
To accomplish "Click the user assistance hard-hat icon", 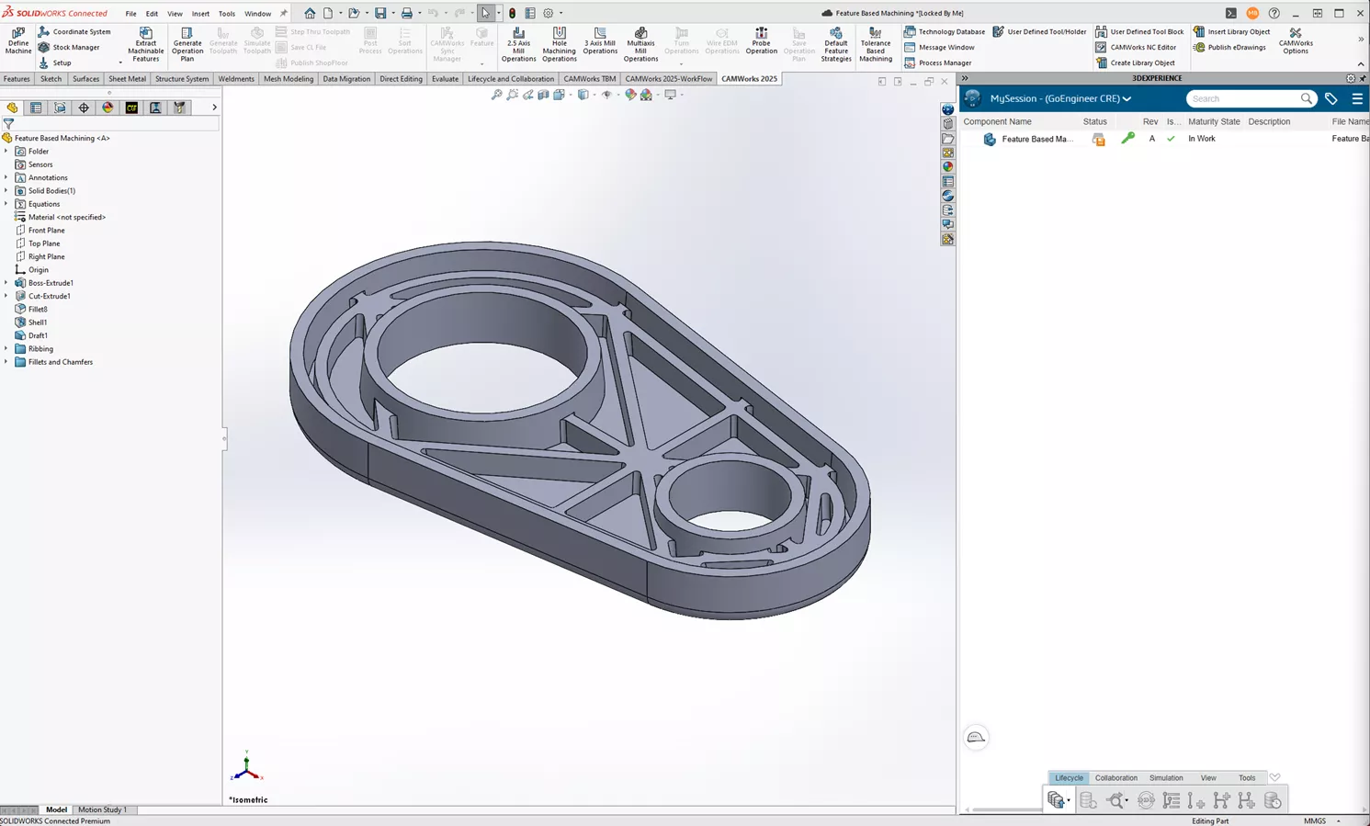I will (x=976, y=737).
